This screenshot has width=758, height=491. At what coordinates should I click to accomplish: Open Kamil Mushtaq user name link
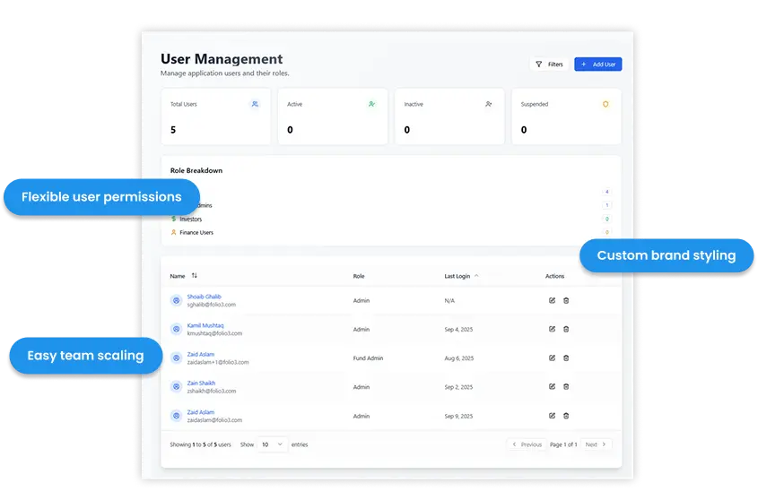click(x=205, y=325)
